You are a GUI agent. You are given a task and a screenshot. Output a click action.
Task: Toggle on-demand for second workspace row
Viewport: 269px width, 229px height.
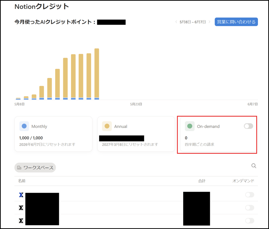[249, 208]
